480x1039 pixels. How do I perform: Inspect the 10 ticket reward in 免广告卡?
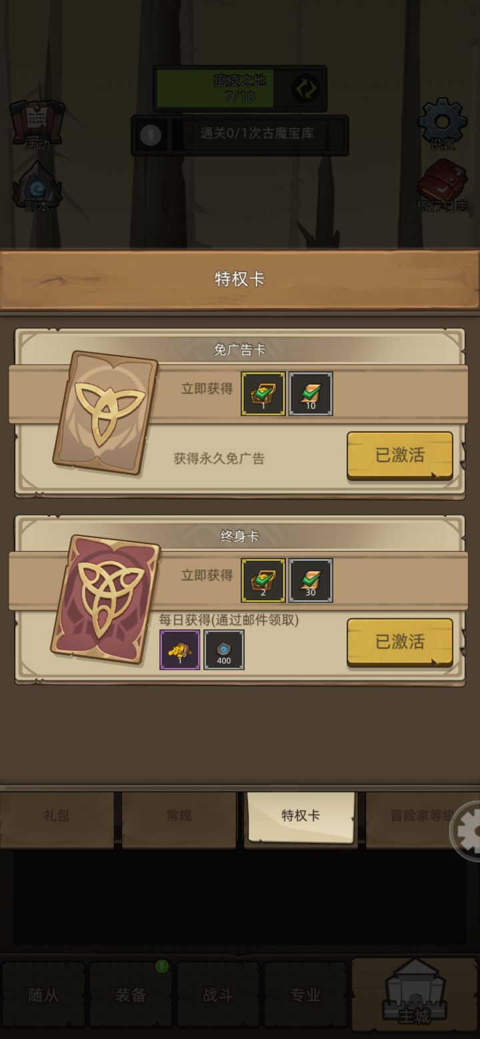311,393
